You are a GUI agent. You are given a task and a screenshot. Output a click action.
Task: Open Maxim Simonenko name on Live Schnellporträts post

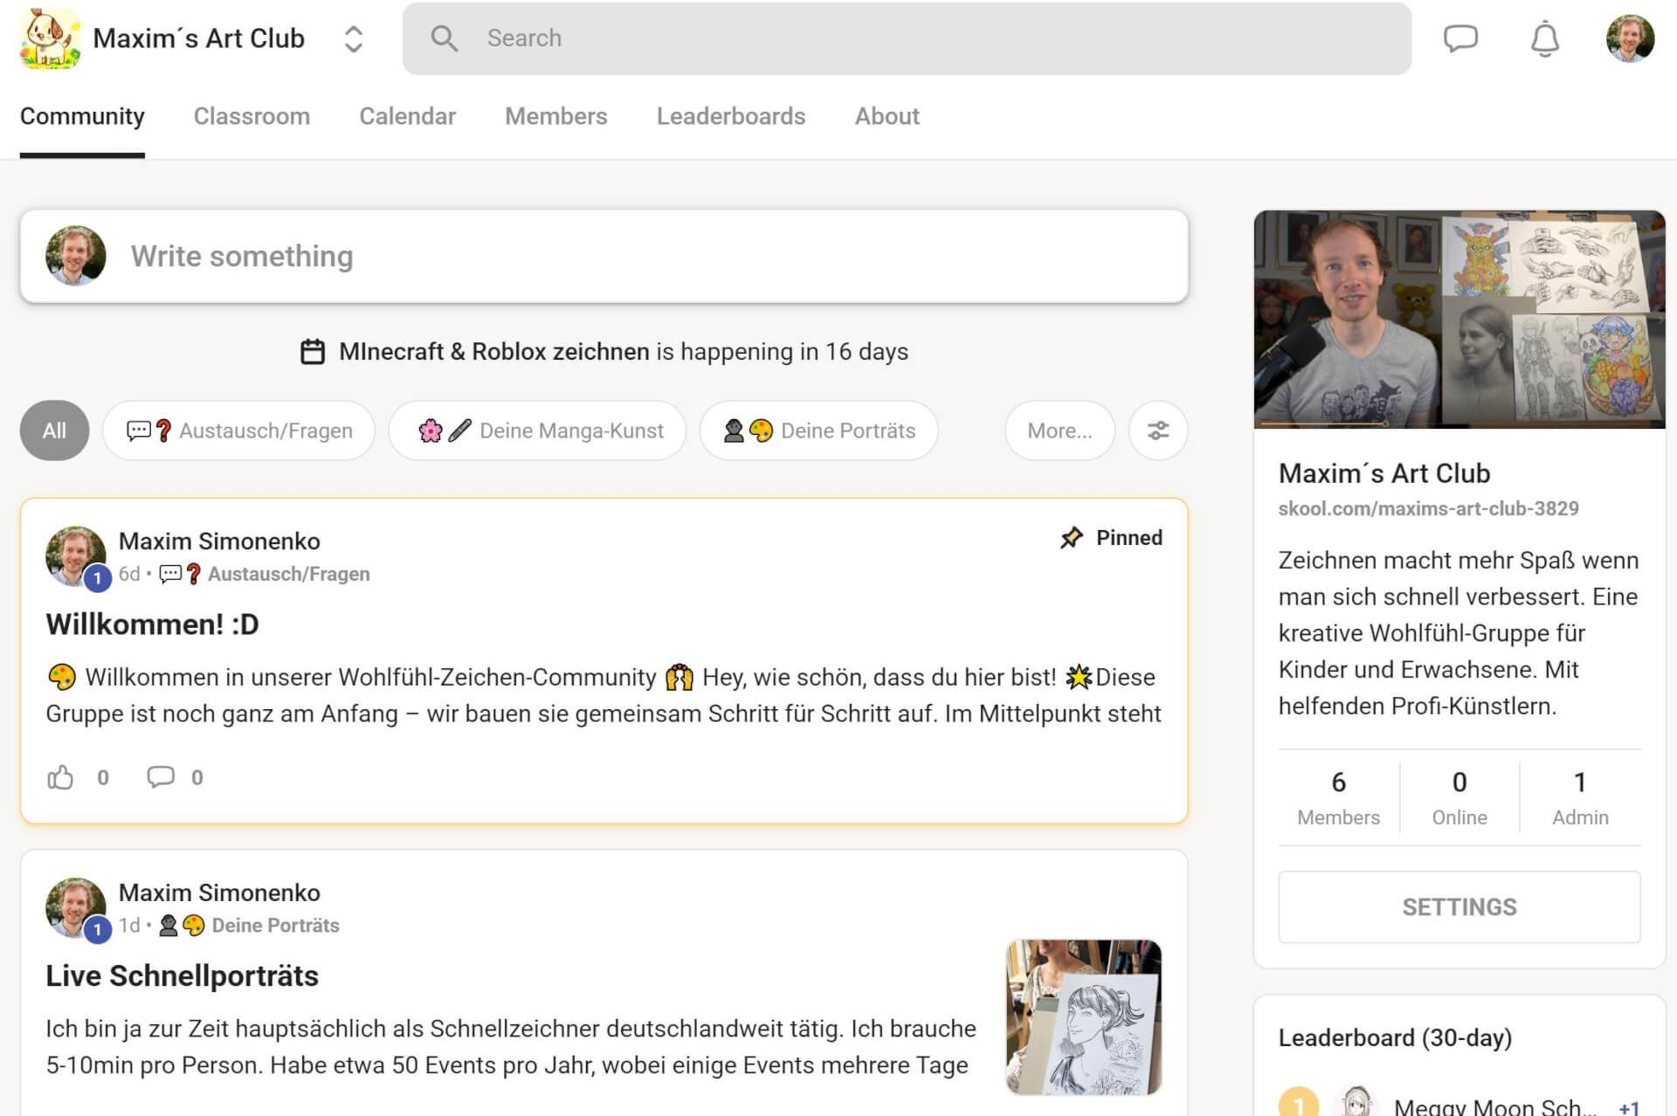[x=219, y=892]
